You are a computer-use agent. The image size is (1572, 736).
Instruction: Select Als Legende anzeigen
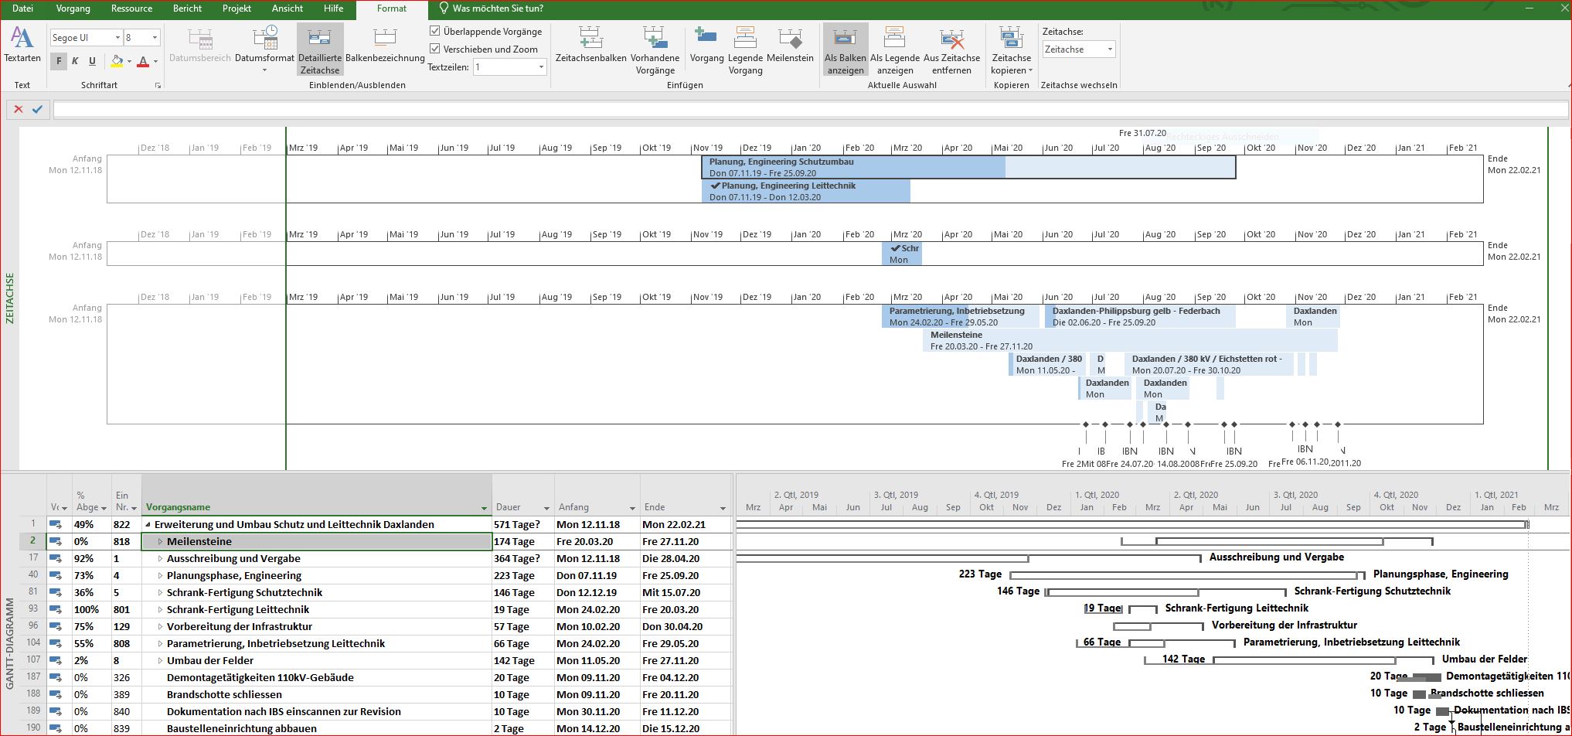click(x=894, y=49)
